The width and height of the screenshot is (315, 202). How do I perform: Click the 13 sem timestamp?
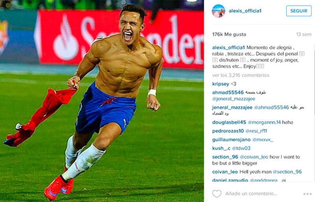coord(304,35)
